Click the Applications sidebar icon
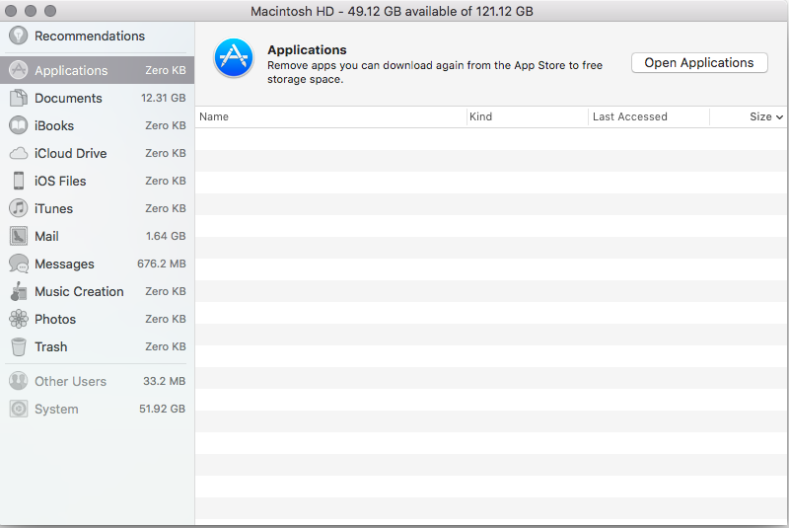 pos(18,70)
